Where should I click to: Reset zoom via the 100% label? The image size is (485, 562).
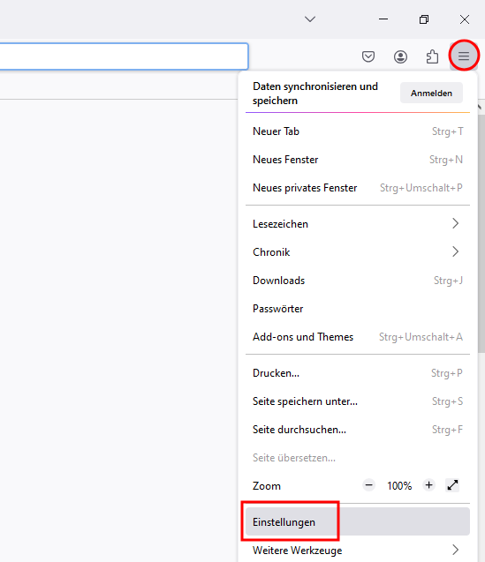point(399,485)
